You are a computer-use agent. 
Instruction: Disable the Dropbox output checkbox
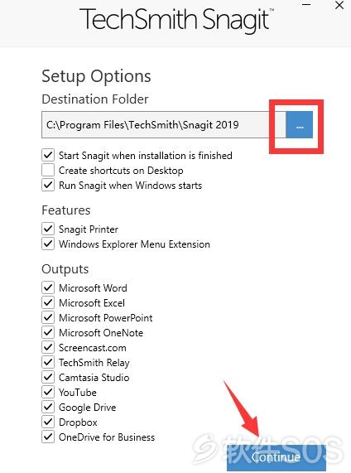48,422
